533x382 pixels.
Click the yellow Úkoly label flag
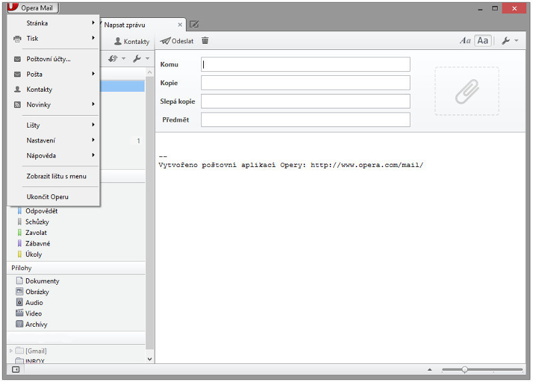[x=19, y=254]
